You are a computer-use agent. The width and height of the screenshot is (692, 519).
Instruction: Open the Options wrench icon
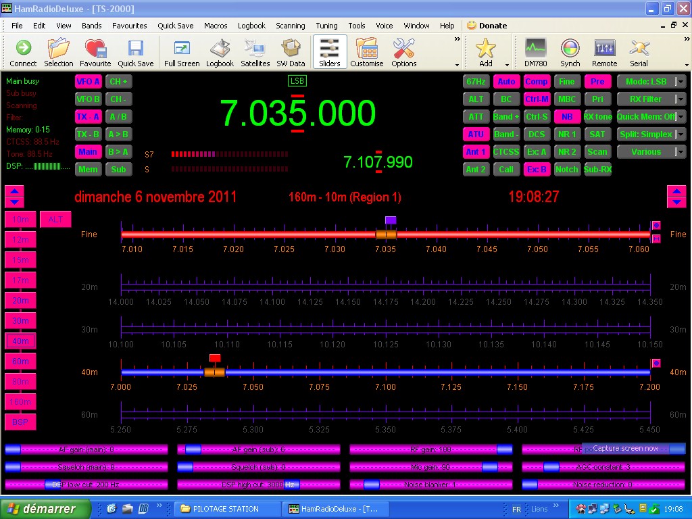click(404, 53)
